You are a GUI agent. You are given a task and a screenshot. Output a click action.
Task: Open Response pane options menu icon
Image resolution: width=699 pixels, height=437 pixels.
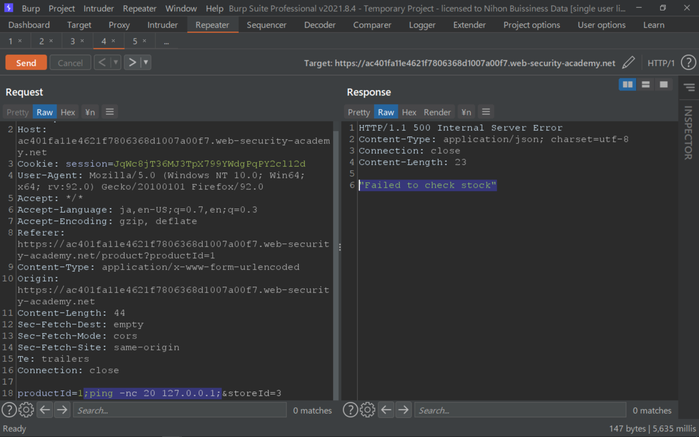tap(486, 112)
